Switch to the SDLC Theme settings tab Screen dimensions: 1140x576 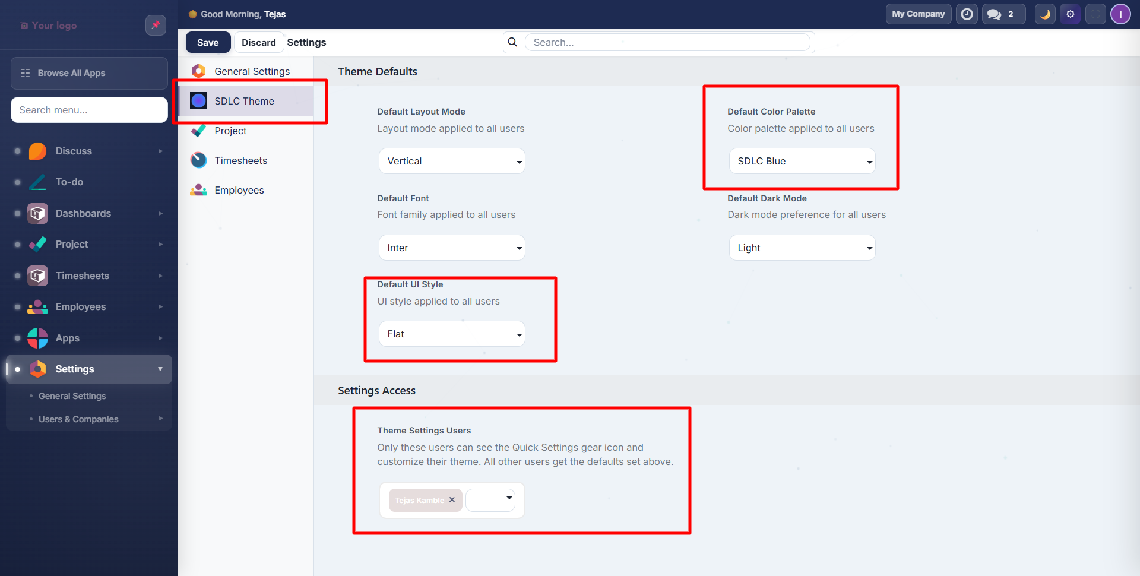click(245, 100)
